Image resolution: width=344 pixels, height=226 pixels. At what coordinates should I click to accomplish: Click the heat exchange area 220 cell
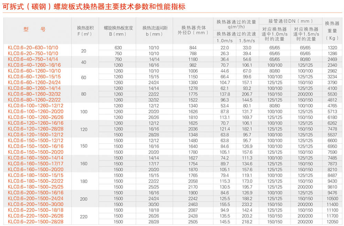coord(84,216)
